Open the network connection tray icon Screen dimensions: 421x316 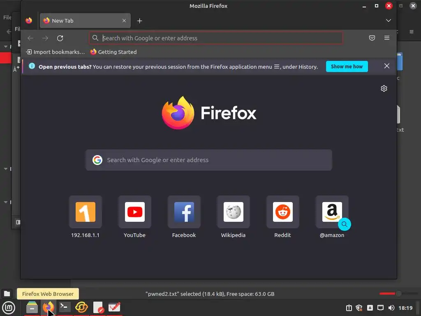pos(380,308)
